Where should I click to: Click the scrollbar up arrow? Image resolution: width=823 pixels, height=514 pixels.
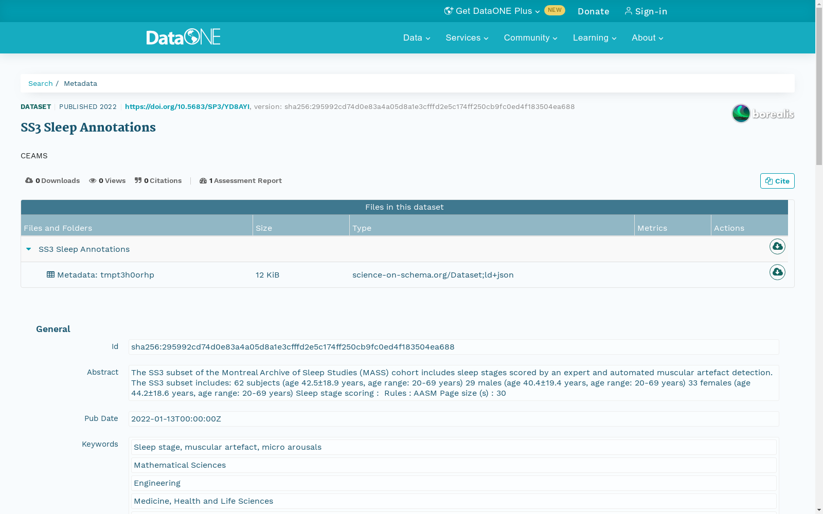pos(819,4)
